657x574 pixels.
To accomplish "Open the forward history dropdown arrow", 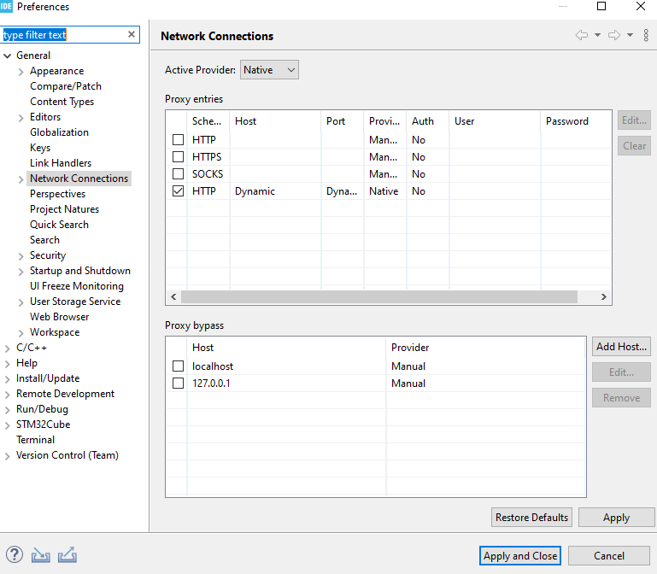I will [630, 35].
